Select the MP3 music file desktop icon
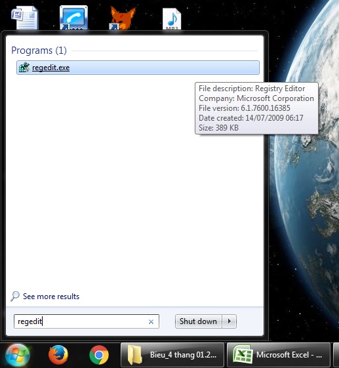 tap(172, 19)
